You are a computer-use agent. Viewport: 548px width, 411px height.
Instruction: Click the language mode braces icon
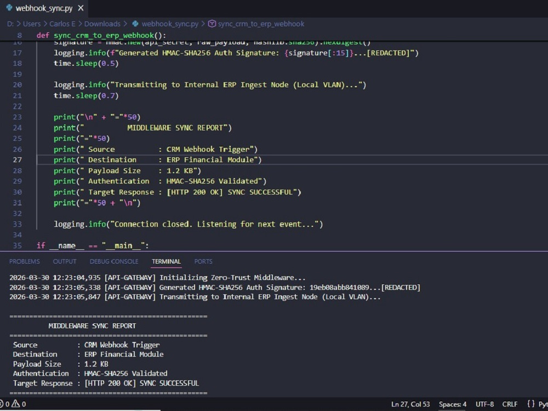[x=531, y=404]
